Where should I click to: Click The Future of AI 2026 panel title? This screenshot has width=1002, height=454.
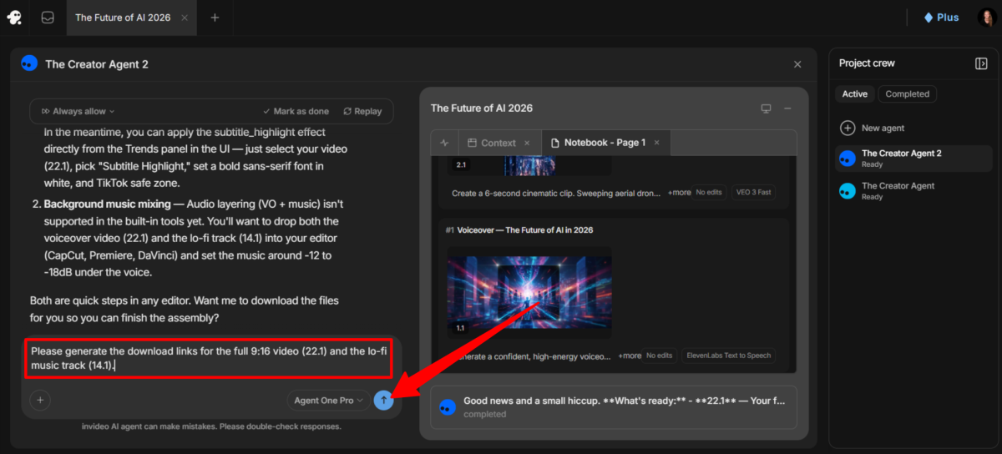(x=482, y=108)
